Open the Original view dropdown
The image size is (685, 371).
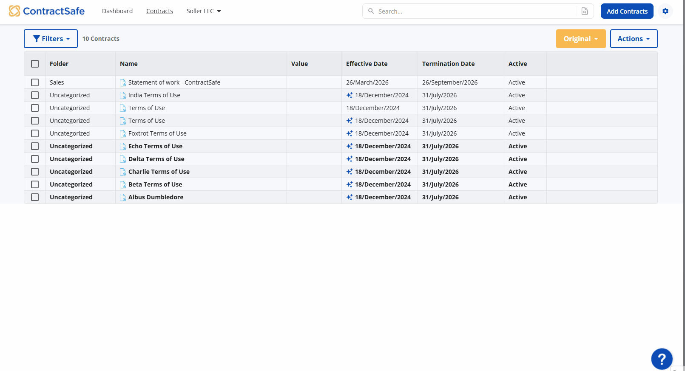(580, 39)
